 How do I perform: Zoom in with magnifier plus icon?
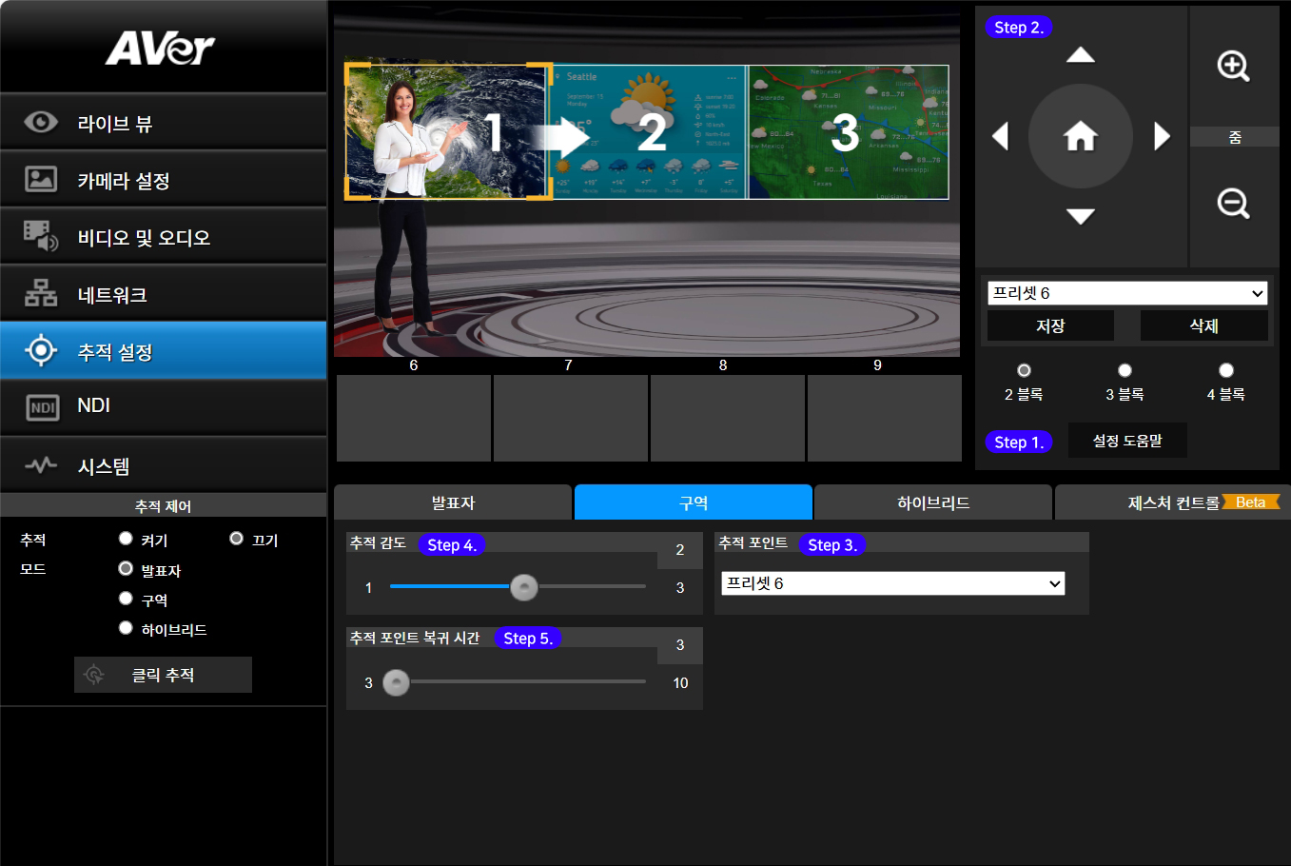(x=1234, y=67)
